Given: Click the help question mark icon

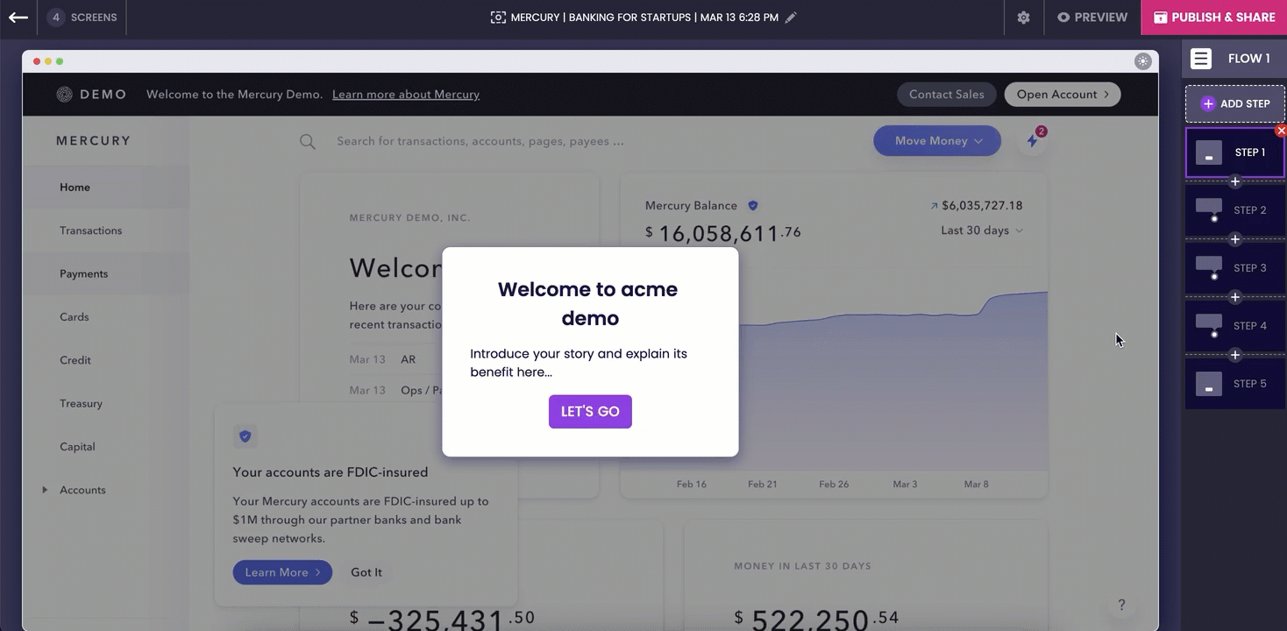Looking at the screenshot, I should tap(1120, 605).
